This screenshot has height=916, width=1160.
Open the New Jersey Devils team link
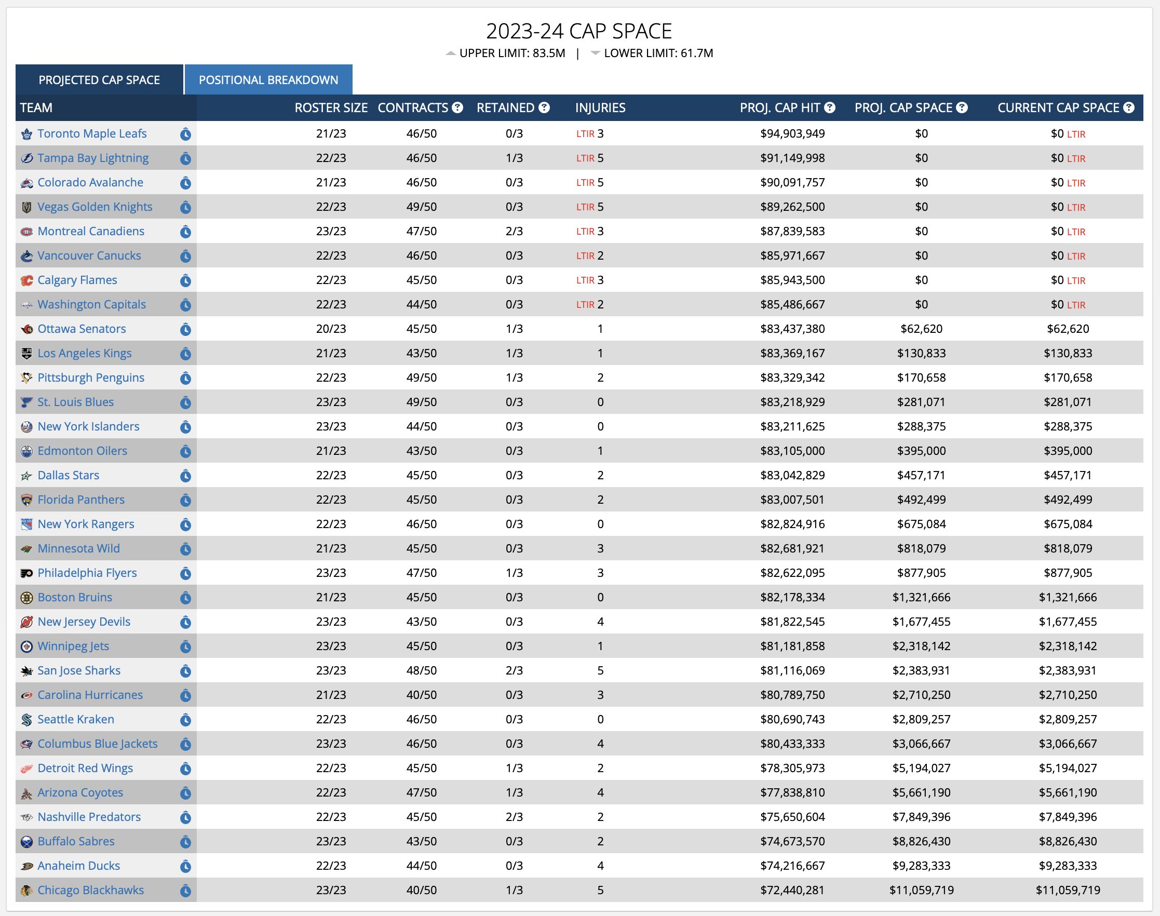[84, 622]
